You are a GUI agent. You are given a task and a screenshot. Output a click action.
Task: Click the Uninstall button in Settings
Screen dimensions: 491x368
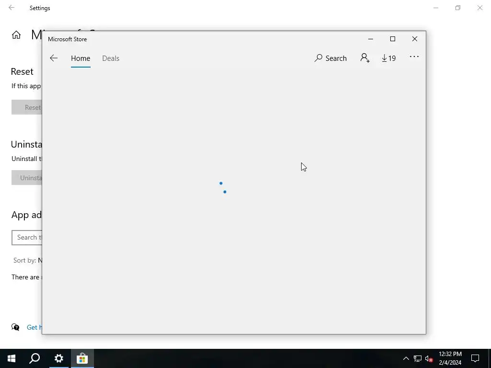tap(27, 178)
